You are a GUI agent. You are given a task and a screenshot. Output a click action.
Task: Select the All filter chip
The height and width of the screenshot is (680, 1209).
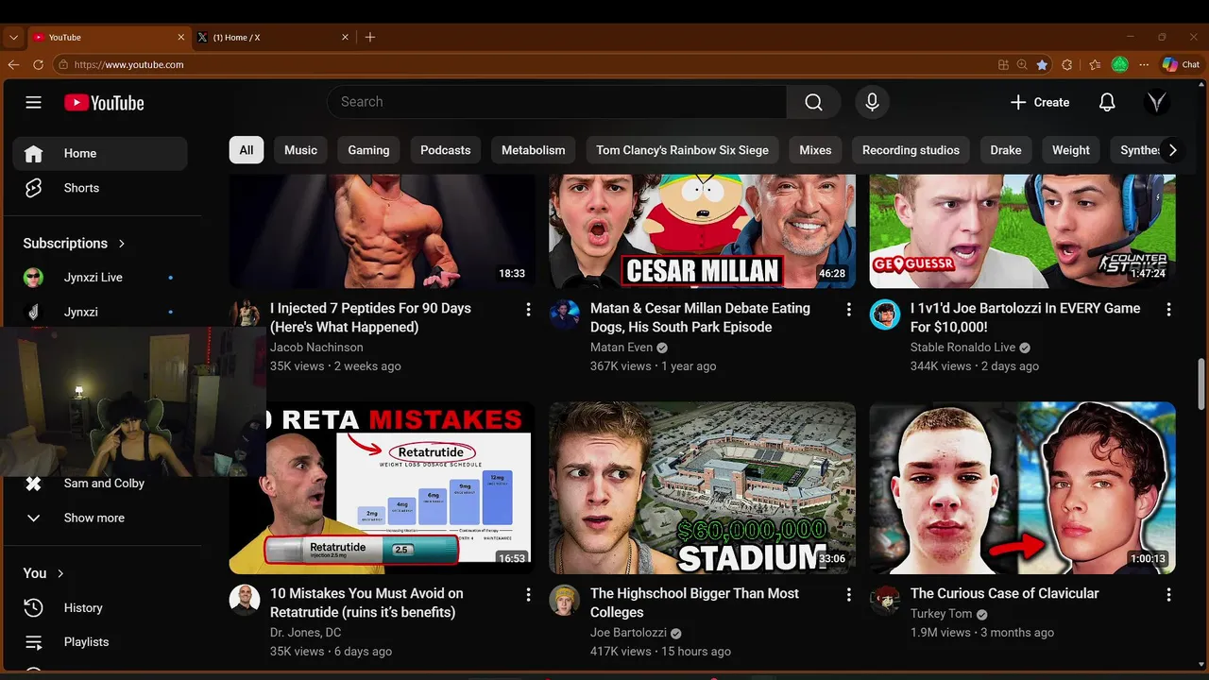tap(247, 150)
